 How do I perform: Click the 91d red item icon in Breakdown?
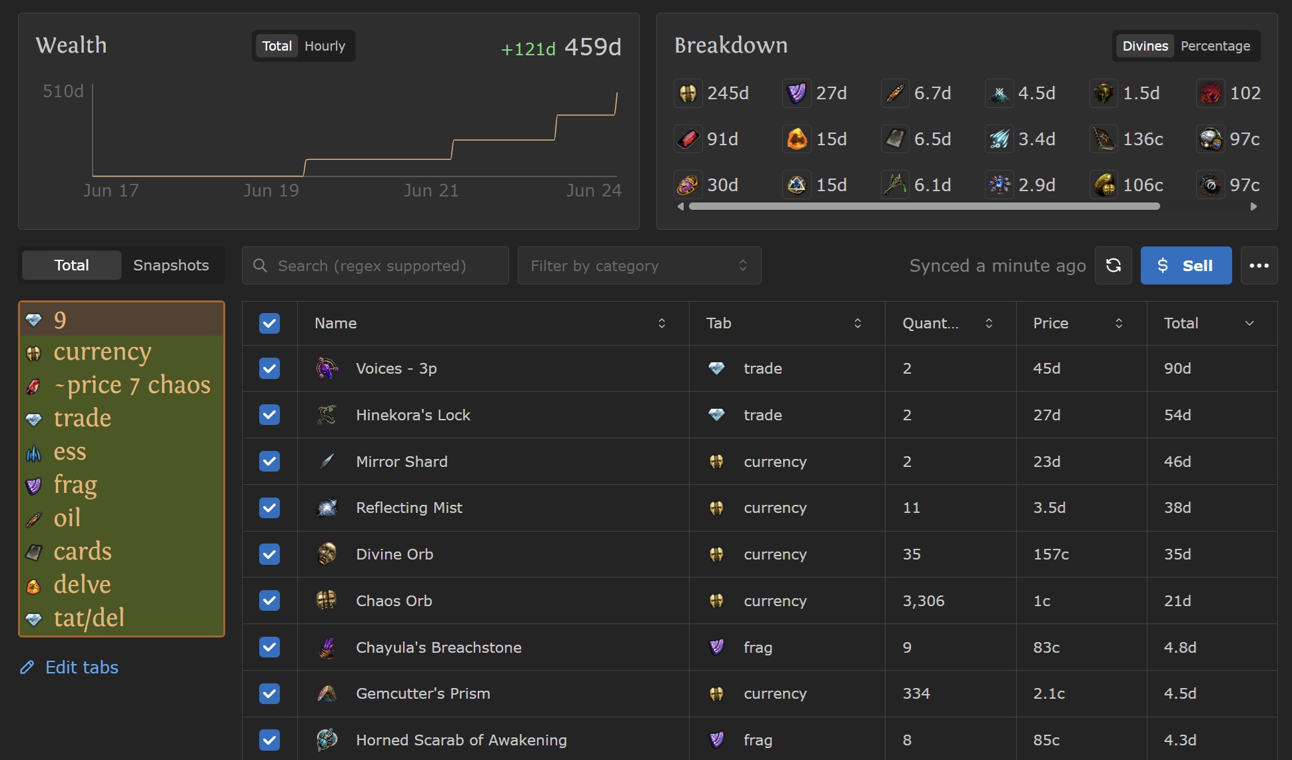point(688,139)
